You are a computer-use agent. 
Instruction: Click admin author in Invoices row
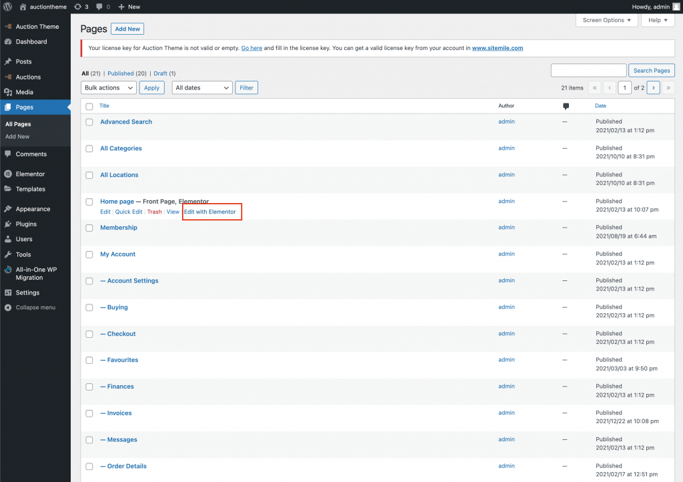click(x=507, y=413)
